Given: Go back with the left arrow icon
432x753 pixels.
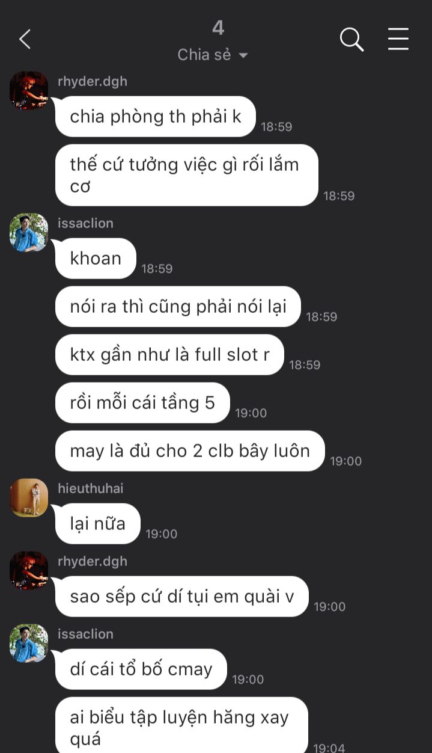Looking at the screenshot, I should [x=25, y=40].
